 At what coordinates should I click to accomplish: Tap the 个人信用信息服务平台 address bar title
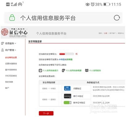coord(48,18)
